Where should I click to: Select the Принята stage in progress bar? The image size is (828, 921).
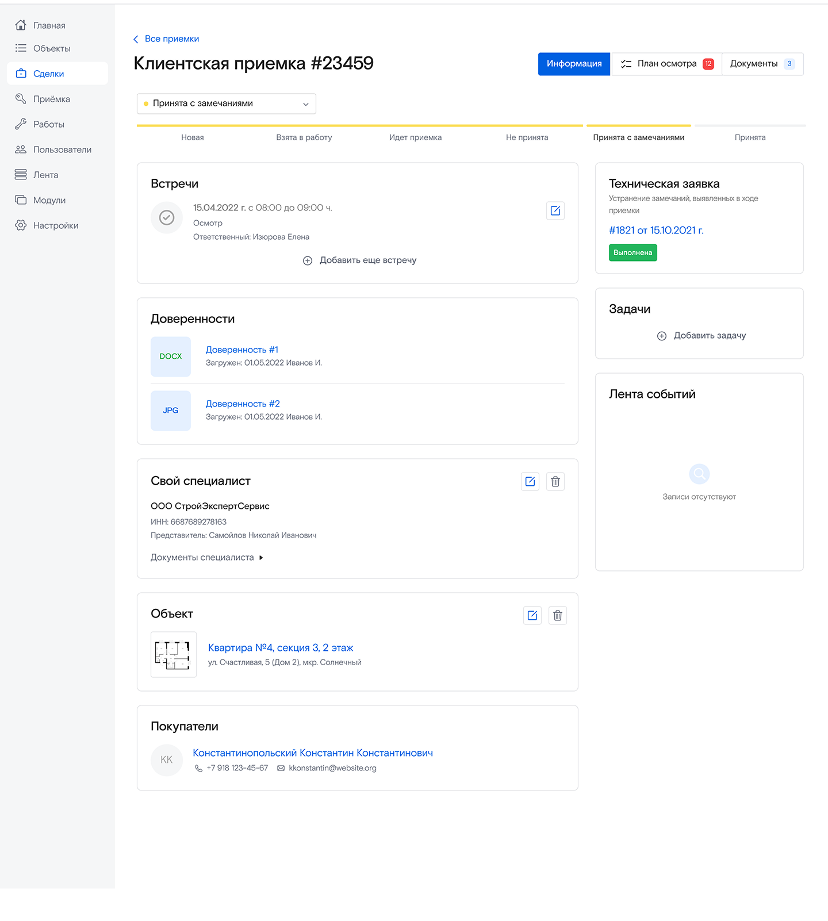click(750, 137)
